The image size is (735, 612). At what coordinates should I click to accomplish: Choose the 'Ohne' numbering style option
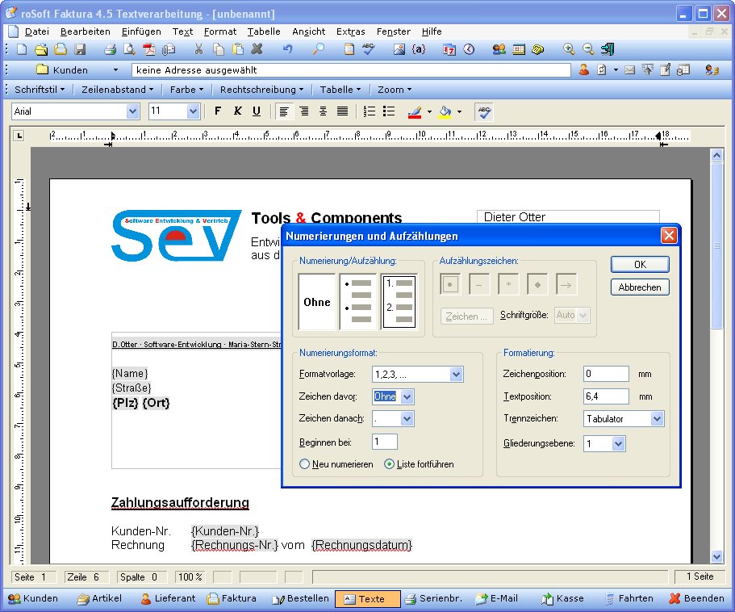317,302
